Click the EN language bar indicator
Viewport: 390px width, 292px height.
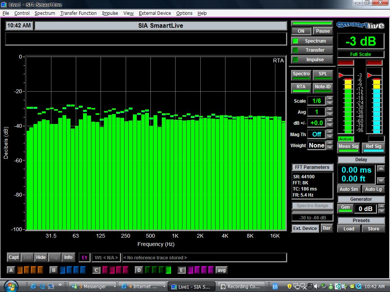275,287
